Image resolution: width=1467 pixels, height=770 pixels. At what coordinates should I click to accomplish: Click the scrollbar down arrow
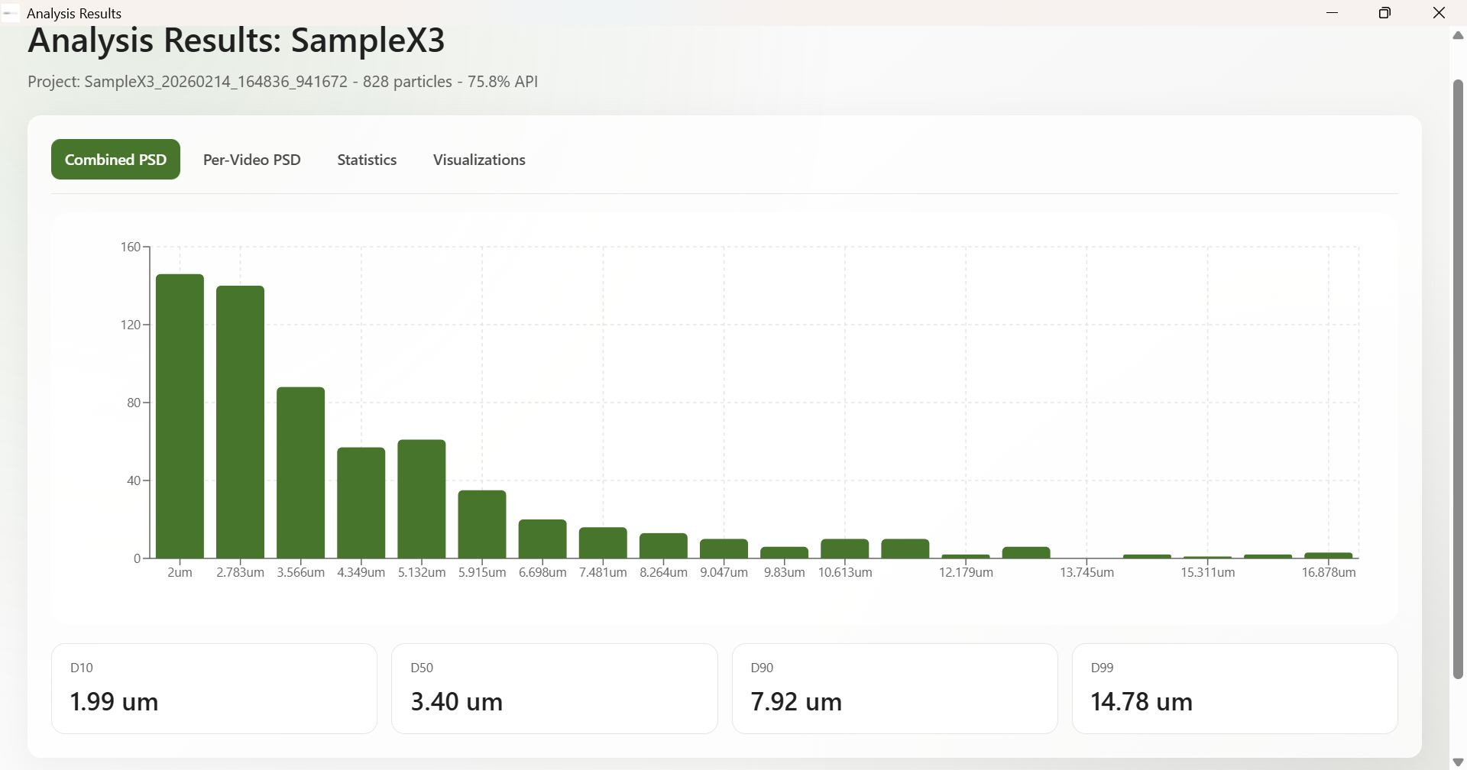1458,762
